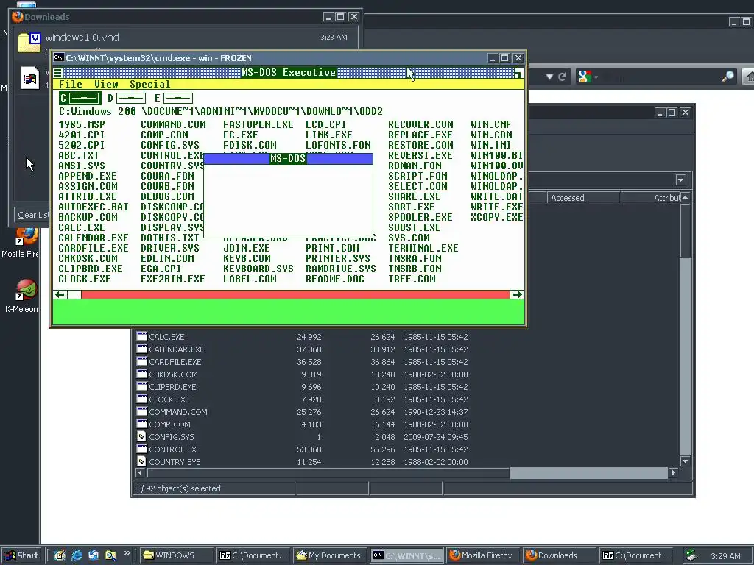The image size is (754, 565).
Task: Select CALENDAR.EXE row in 7-Zip list
Action: click(302, 349)
